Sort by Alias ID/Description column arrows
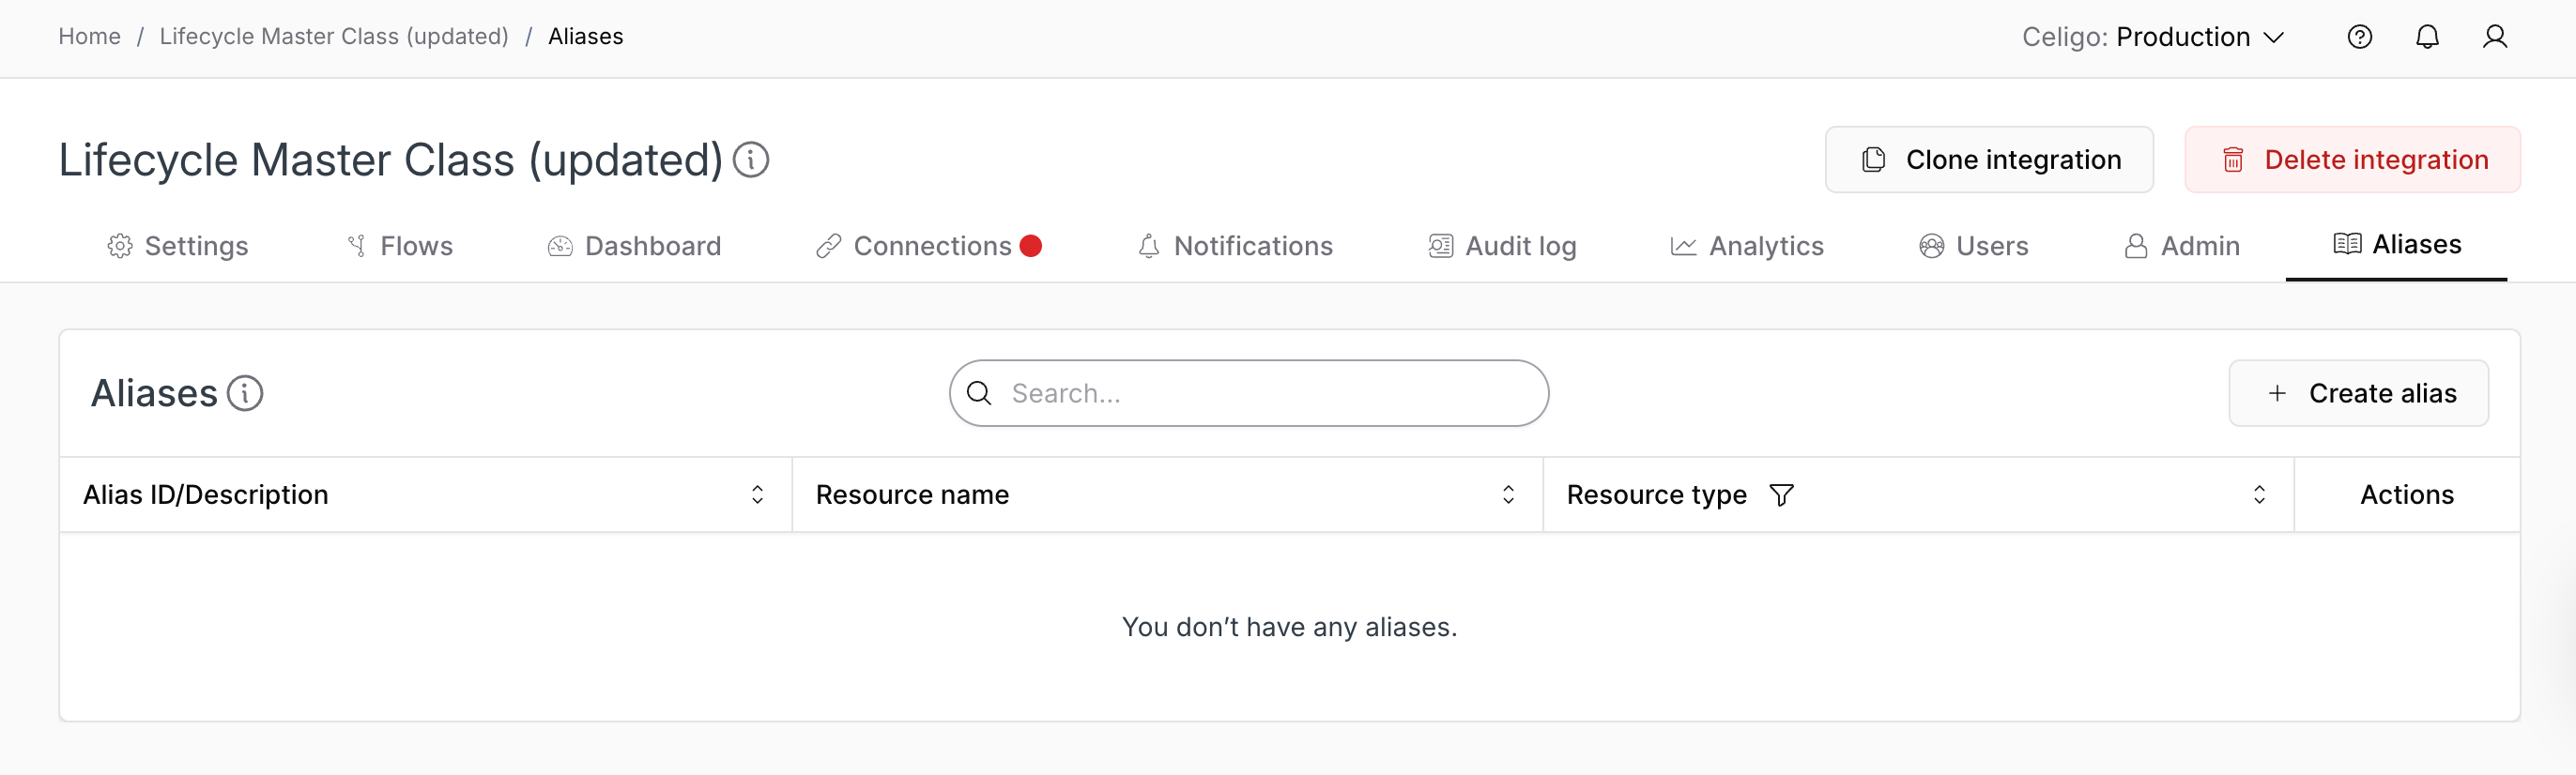 click(757, 495)
